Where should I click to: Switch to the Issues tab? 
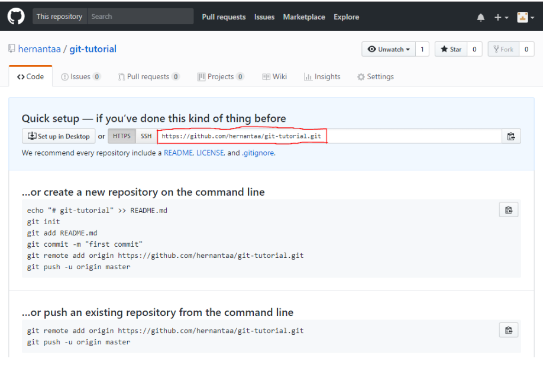[77, 76]
